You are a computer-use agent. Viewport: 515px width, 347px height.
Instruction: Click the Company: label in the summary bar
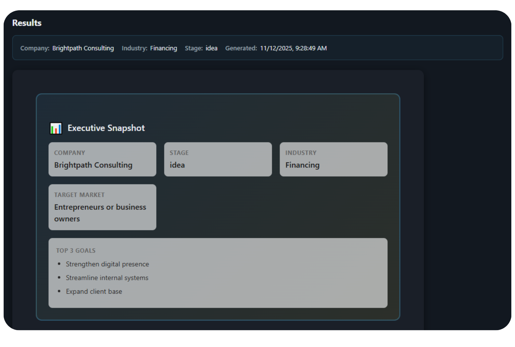[35, 48]
